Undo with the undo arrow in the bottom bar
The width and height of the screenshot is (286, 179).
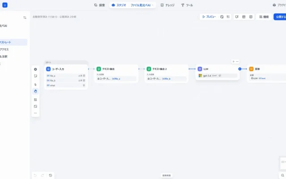point(35,175)
